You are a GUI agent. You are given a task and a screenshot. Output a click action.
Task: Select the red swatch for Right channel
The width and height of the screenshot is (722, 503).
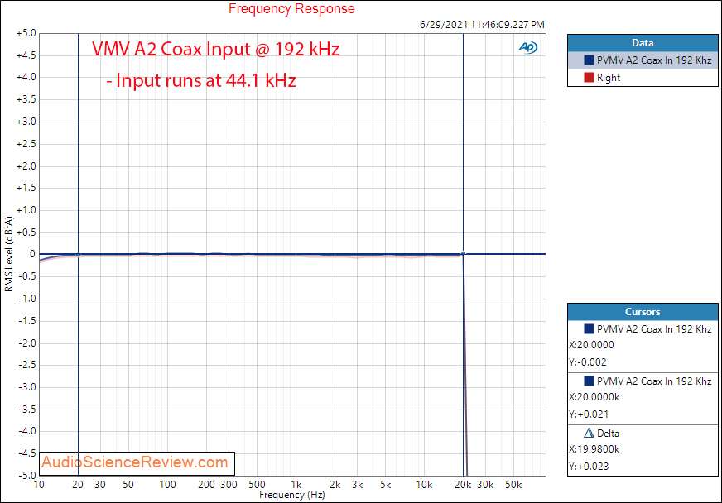(589, 77)
